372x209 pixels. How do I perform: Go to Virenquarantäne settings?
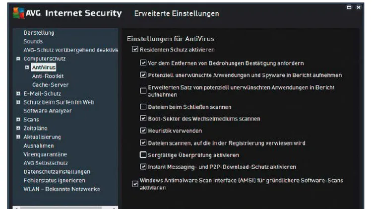[x=45, y=154]
